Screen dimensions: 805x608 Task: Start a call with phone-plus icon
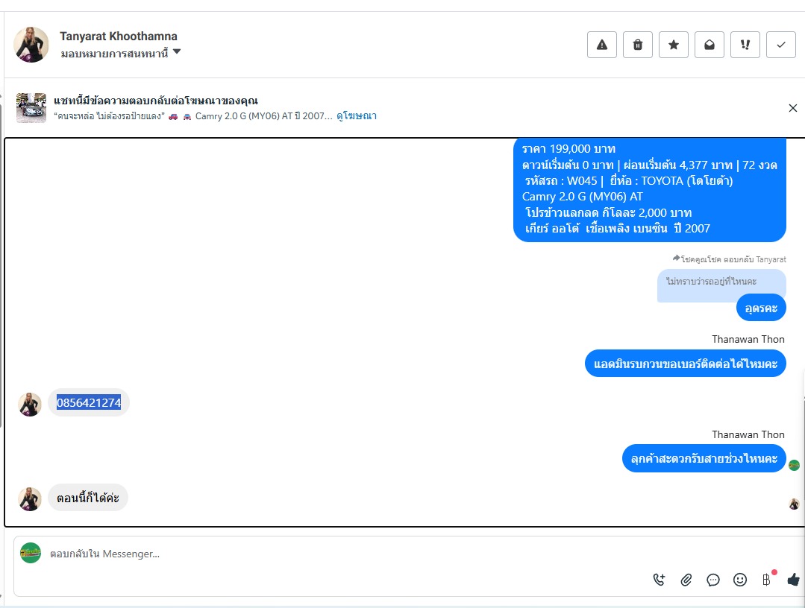660,580
